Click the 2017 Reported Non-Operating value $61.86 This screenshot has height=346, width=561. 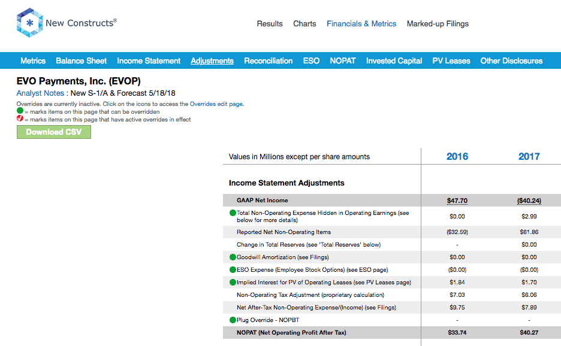coord(529,232)
